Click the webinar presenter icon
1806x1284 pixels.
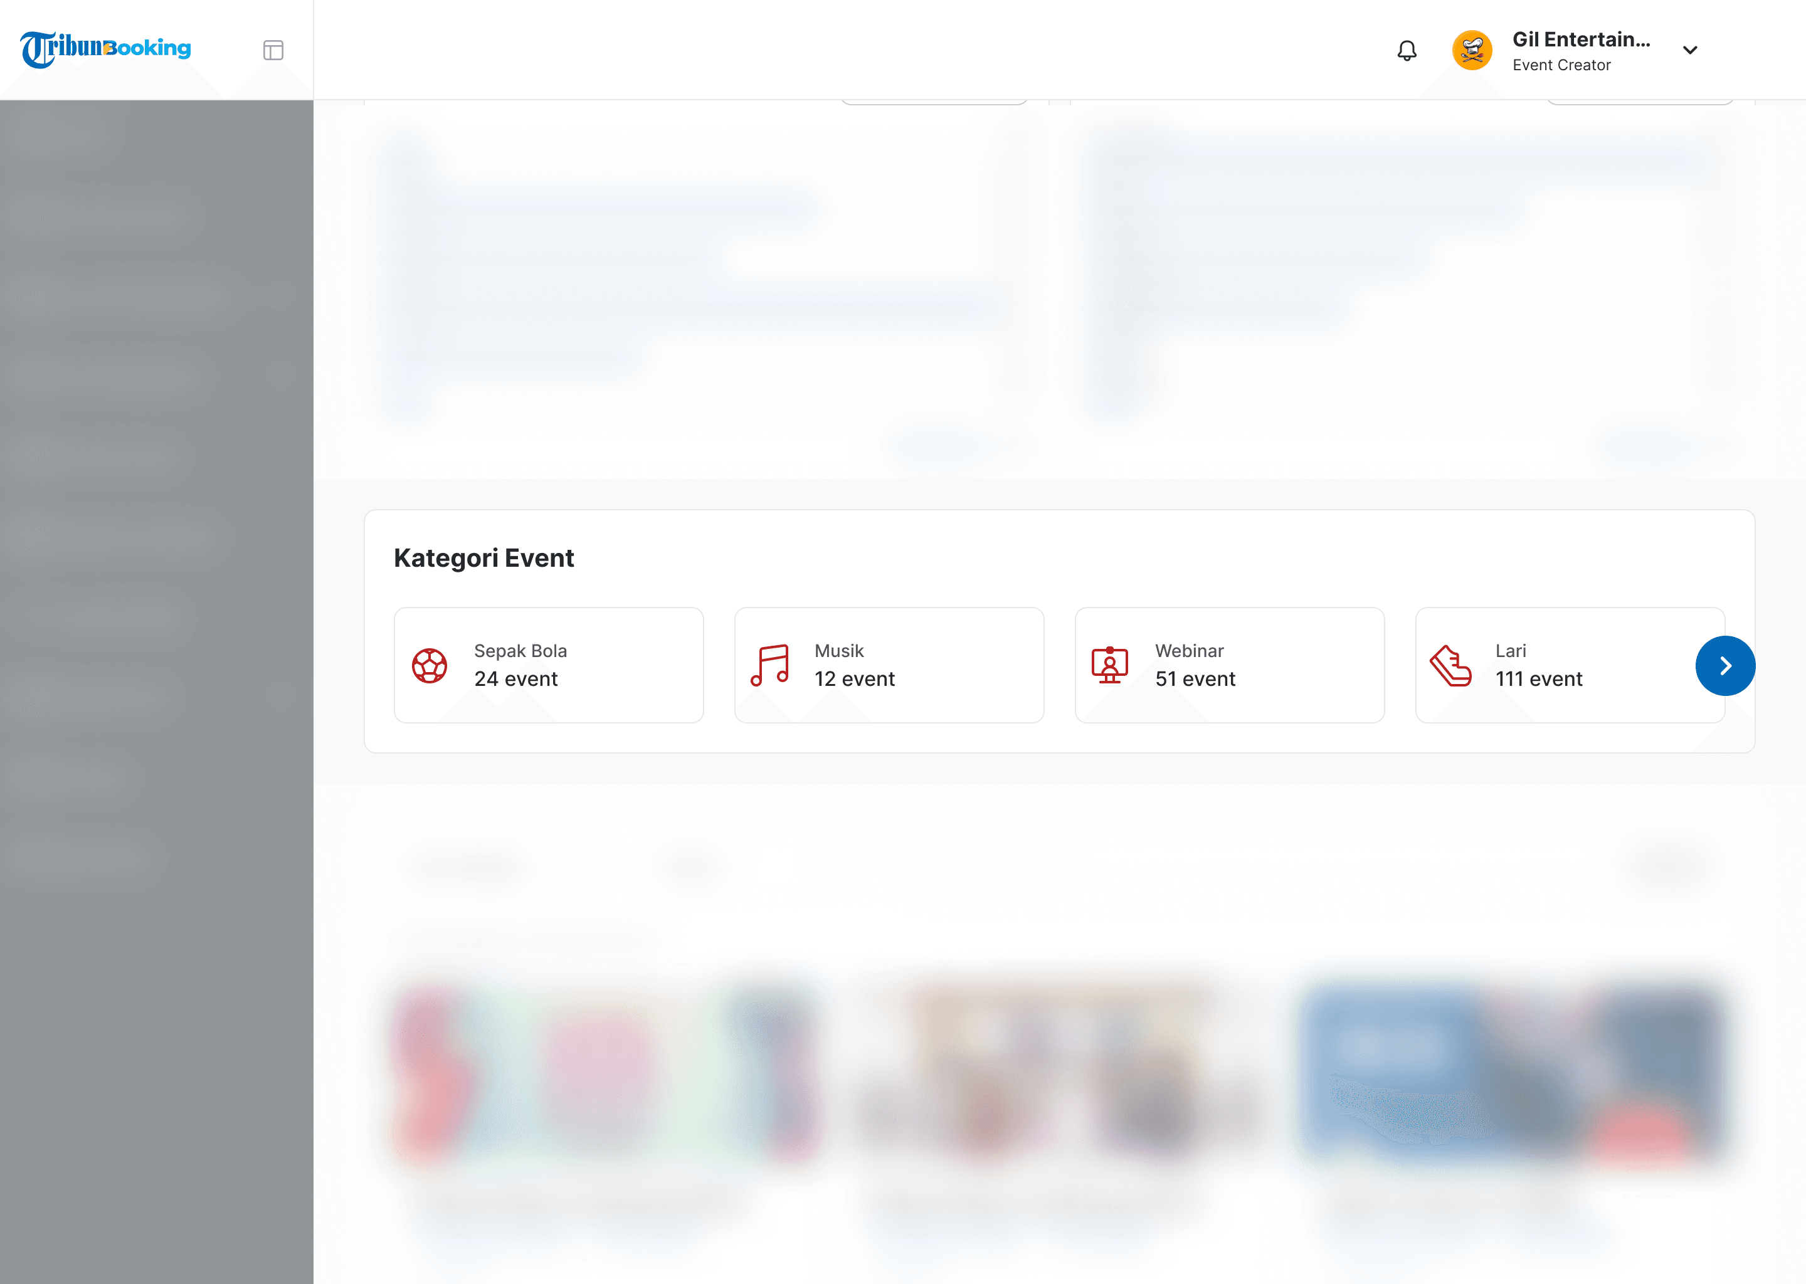[x=1109, y=665]
